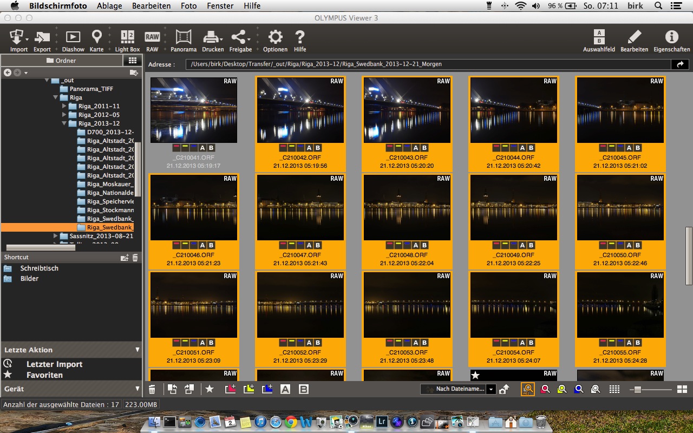The height and width of the screenshot is (433, 693).
Task: Open Letzter Import list
Action: point(54,364)
